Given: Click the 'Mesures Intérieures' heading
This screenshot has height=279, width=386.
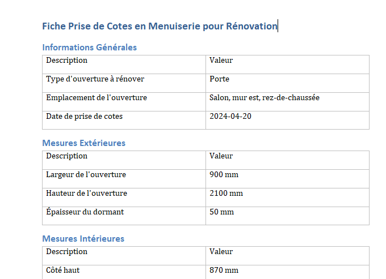Looking at the screenshot, I should point(83,239).
